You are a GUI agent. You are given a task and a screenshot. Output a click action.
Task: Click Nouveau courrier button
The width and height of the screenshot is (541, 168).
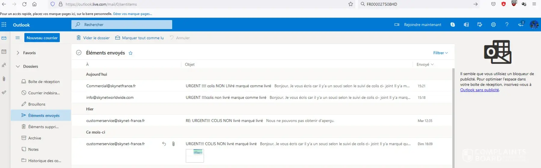tap(42, 38)
